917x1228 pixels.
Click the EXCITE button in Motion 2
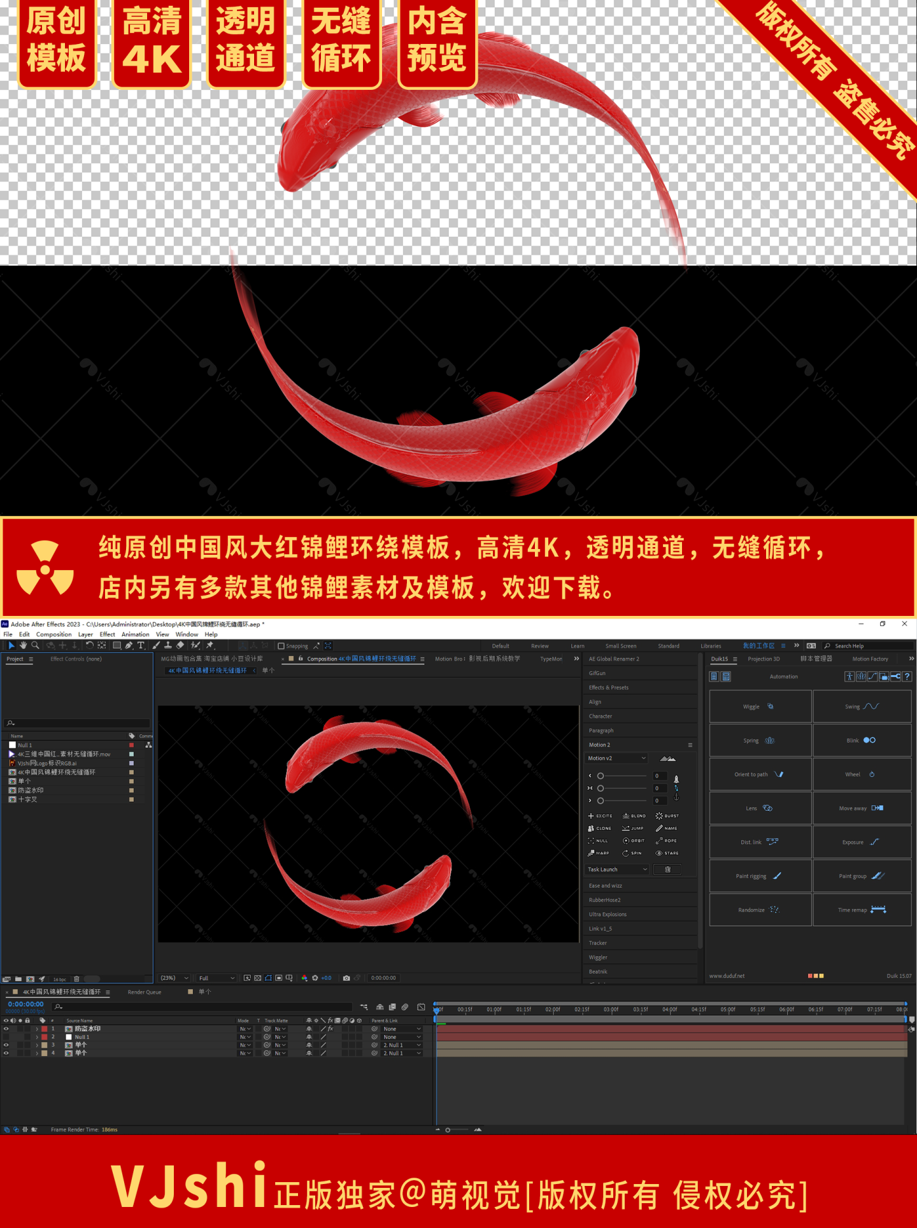point(601,816)
